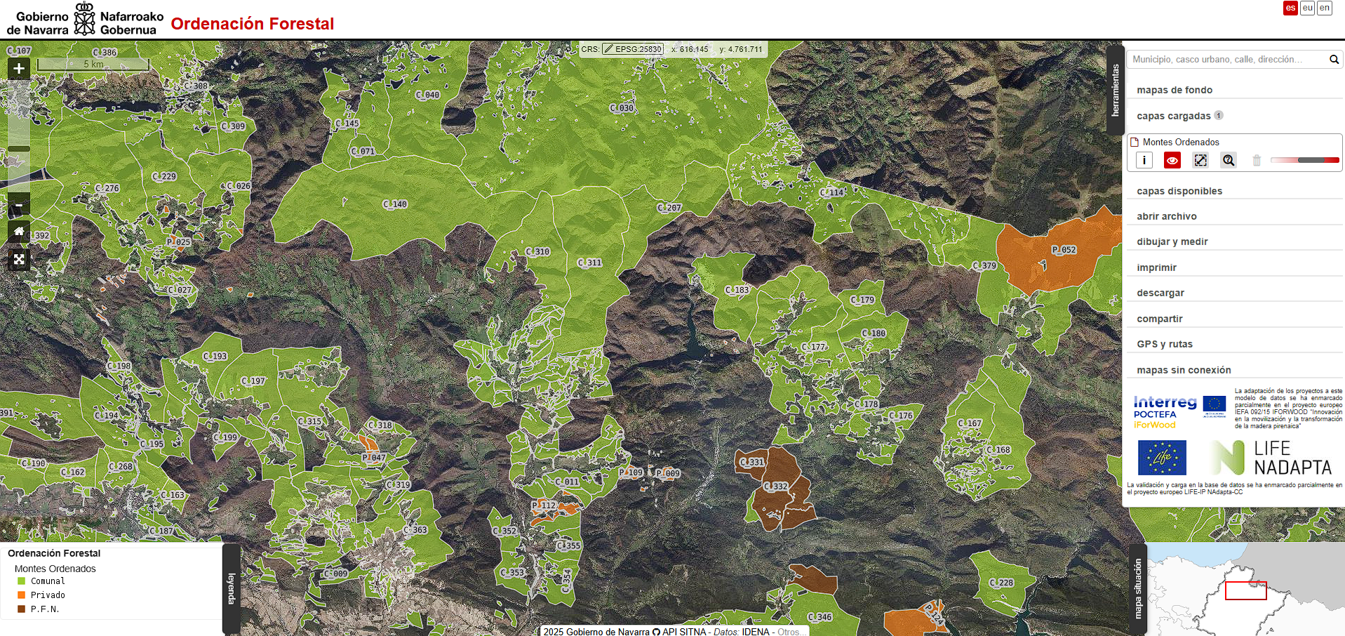This screenshot has height=636, width=1345.
Task: Expand the mapas de fondo section
Action: (1175, 90)
